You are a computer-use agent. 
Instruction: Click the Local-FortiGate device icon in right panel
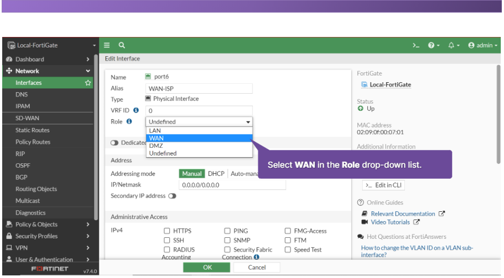(364, 84)
